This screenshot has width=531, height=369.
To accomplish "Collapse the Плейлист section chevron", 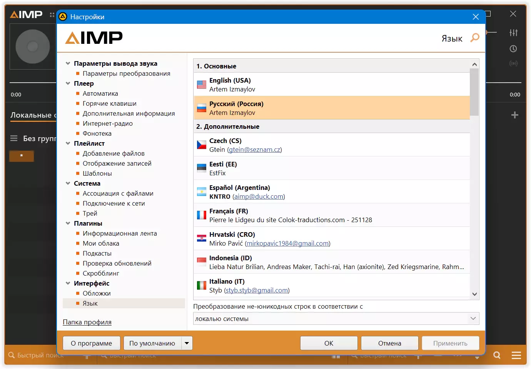I will (68, 143).
